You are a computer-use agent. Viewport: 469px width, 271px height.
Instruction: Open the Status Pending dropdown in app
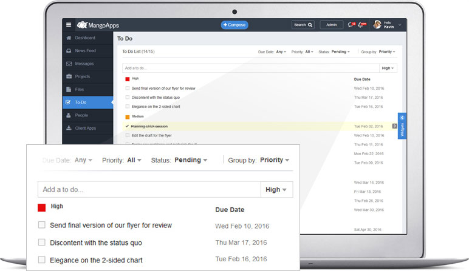pyautogui.click(x=340, y=52)
